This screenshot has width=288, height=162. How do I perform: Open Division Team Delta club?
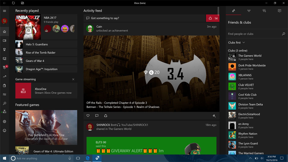(x=257, y=106)
